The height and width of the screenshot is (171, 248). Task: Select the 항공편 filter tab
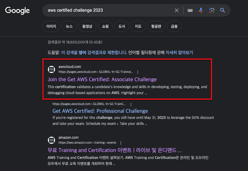[156, 26]
